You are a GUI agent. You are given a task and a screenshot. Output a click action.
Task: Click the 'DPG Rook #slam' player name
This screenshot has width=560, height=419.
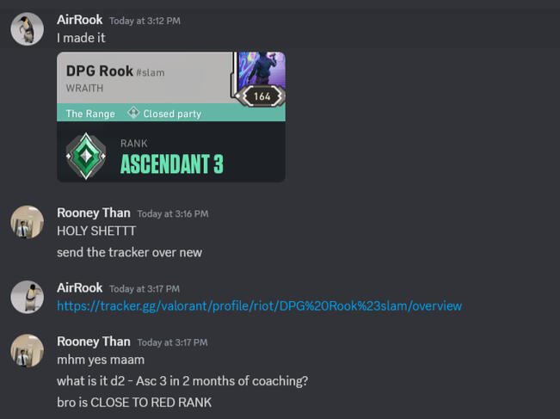(x=115, y=71)
